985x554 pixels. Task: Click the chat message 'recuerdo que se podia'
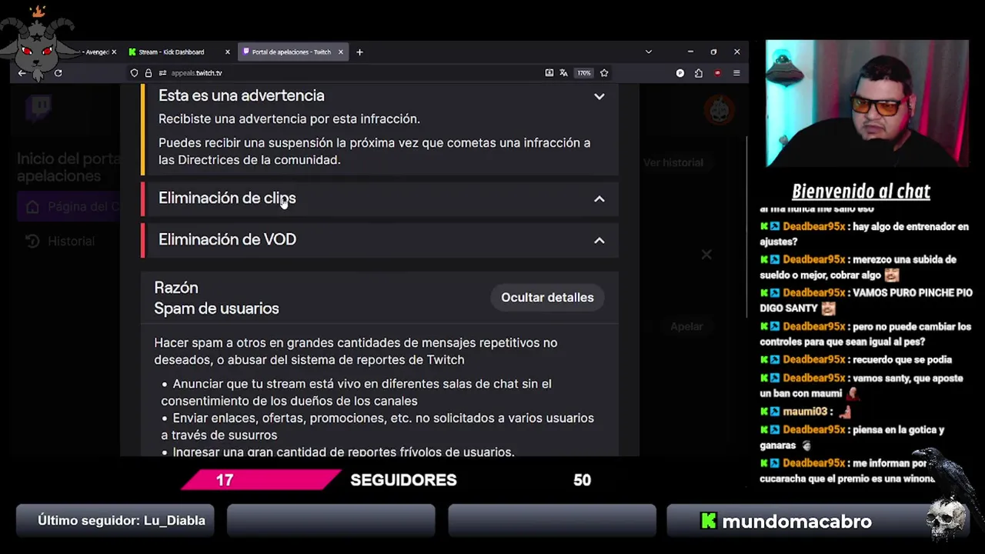[x=901, y=359]
